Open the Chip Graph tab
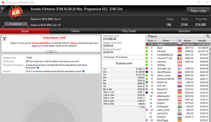Screen dimensions: 211x122 pyautogui.click(x=129, y=31)
